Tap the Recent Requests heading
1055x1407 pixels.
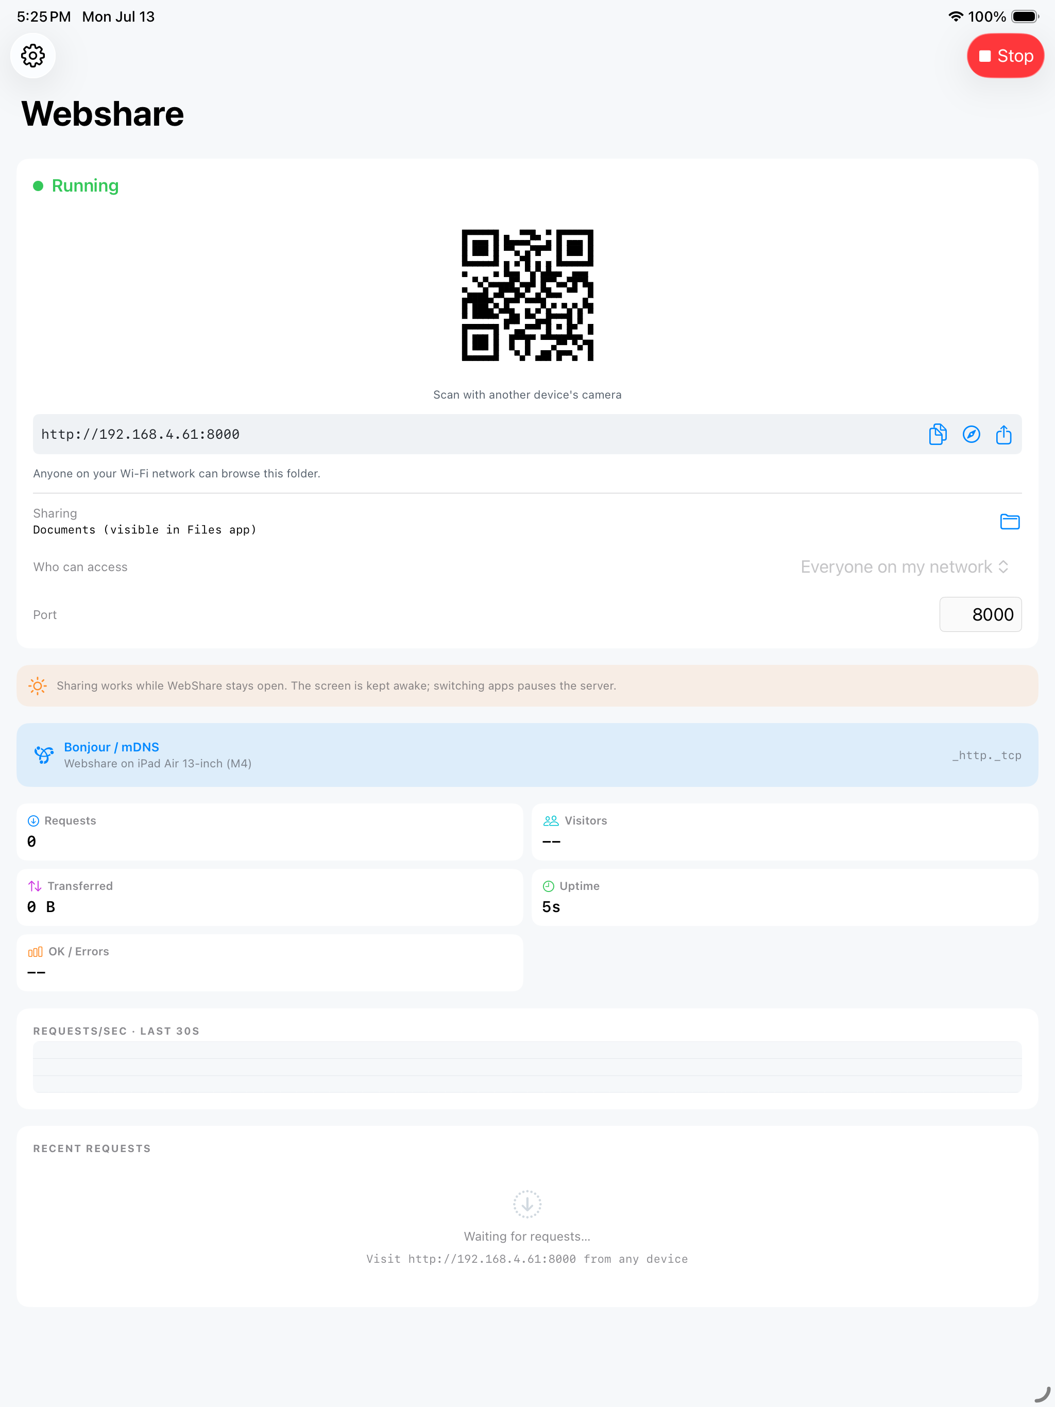pyautogui.click(x=92, y=1149)
